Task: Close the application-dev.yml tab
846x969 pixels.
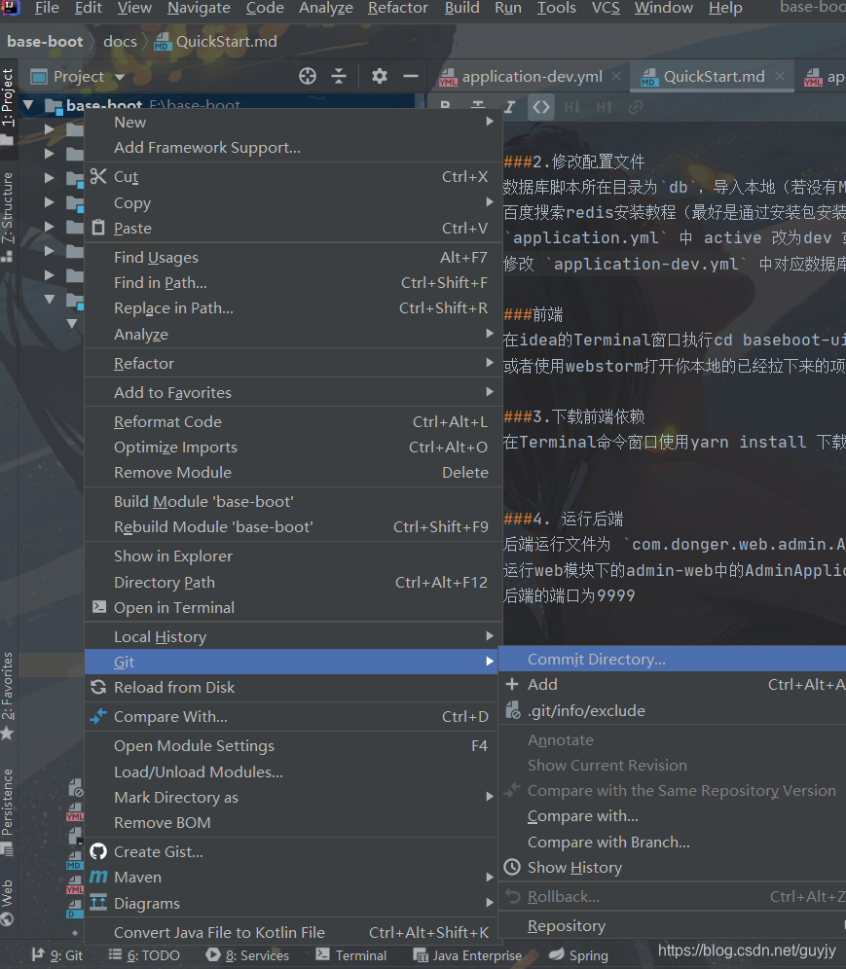Action: (616, 76)
